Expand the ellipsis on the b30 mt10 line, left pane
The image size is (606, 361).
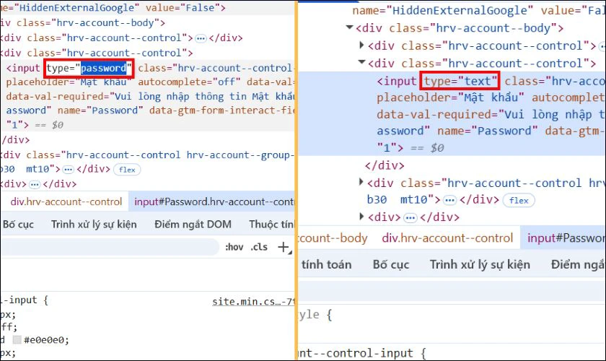click(x=68, y=170)
